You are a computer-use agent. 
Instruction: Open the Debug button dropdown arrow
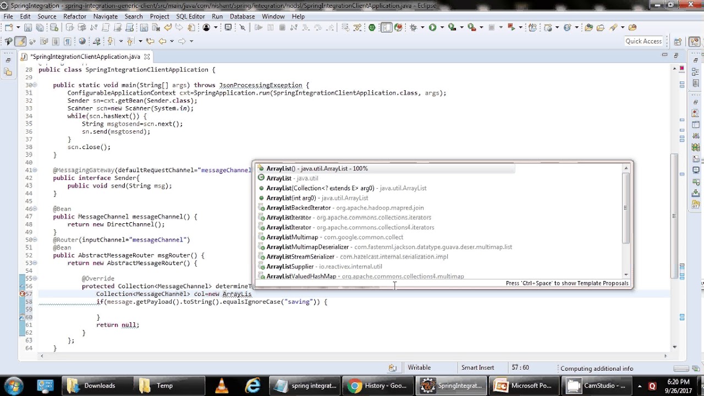pyautogui.click(x=422, y=28)
